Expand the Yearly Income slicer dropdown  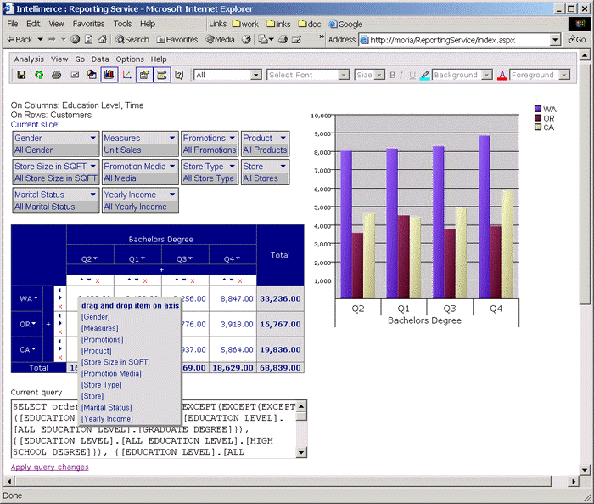coord(172,195)
